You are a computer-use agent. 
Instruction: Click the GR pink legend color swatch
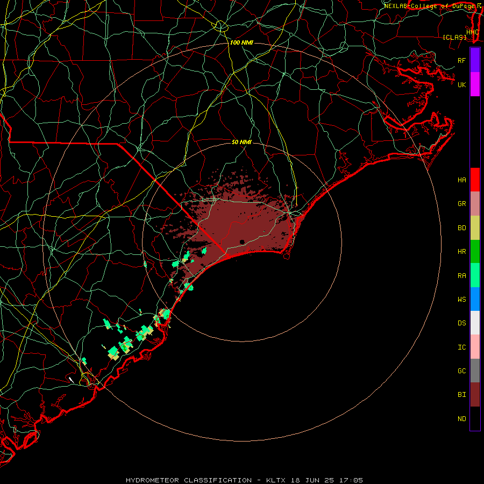coord(475,203)
